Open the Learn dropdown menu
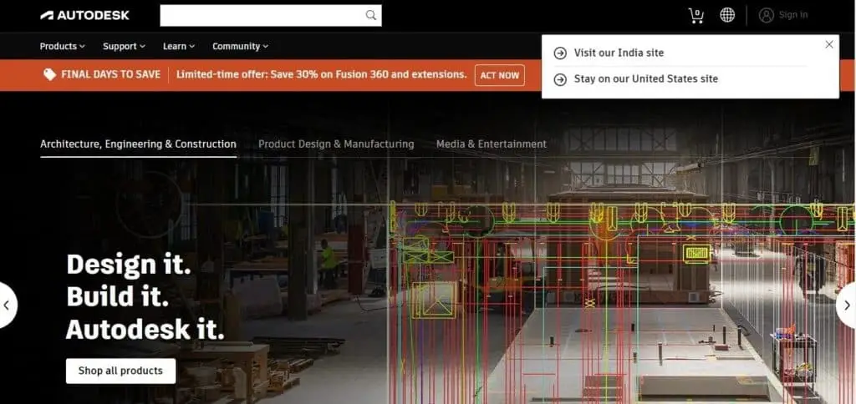 pyautogui.click(x=179, y=47)
